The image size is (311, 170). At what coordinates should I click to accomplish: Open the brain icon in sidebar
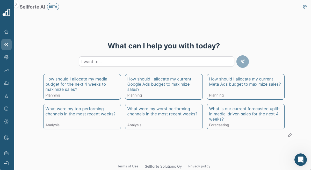coord(6,121)
